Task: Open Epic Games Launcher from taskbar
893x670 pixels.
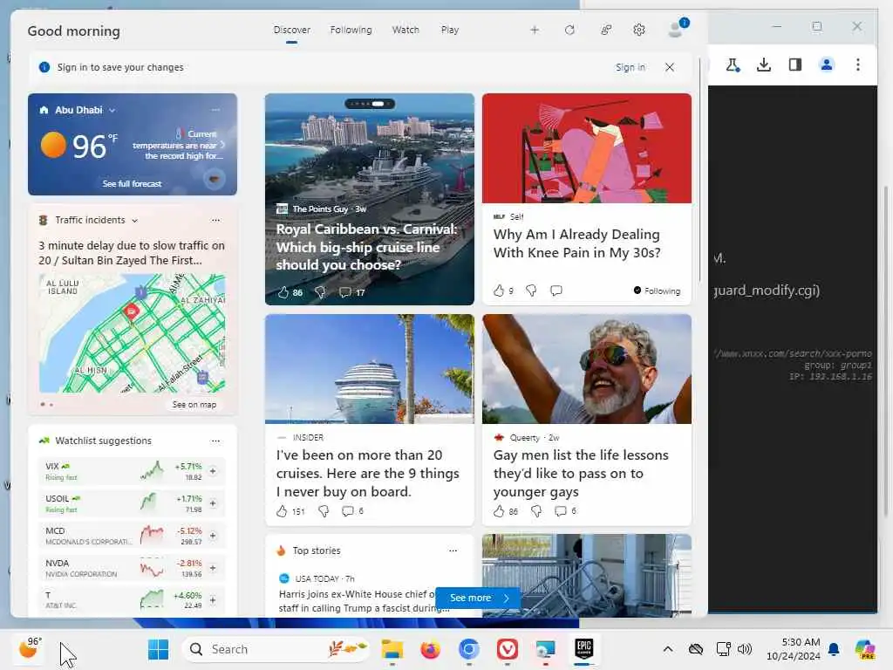Action: coord(583,649)
